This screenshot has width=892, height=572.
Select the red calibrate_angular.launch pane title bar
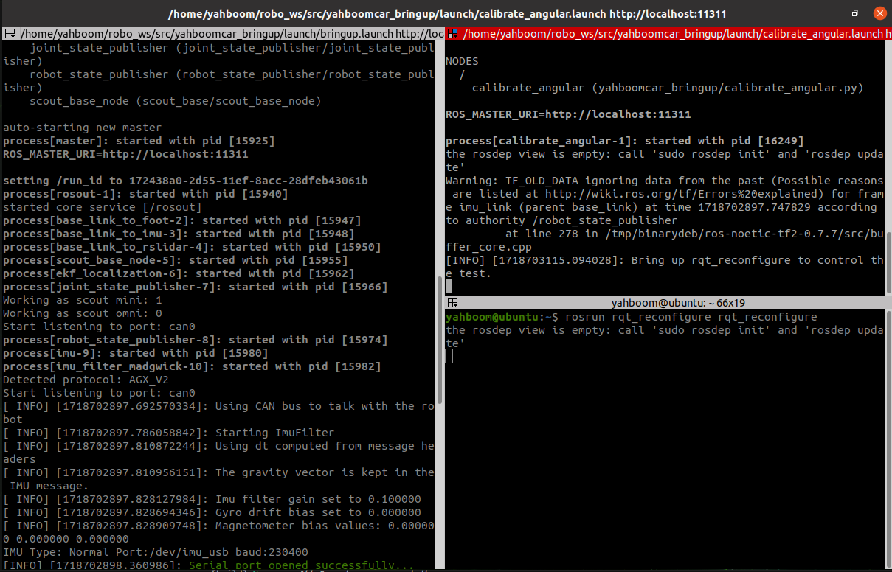(x=671, y=34)
